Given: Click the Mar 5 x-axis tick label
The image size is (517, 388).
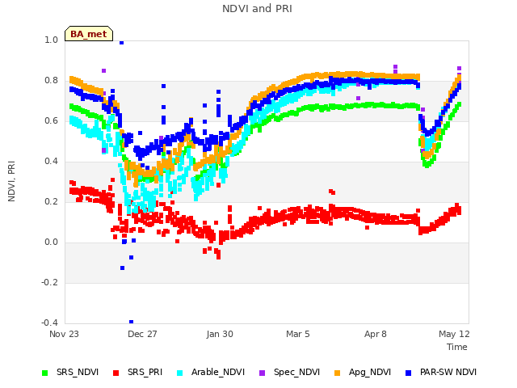Looking at the screenshot, I should 298,334.
